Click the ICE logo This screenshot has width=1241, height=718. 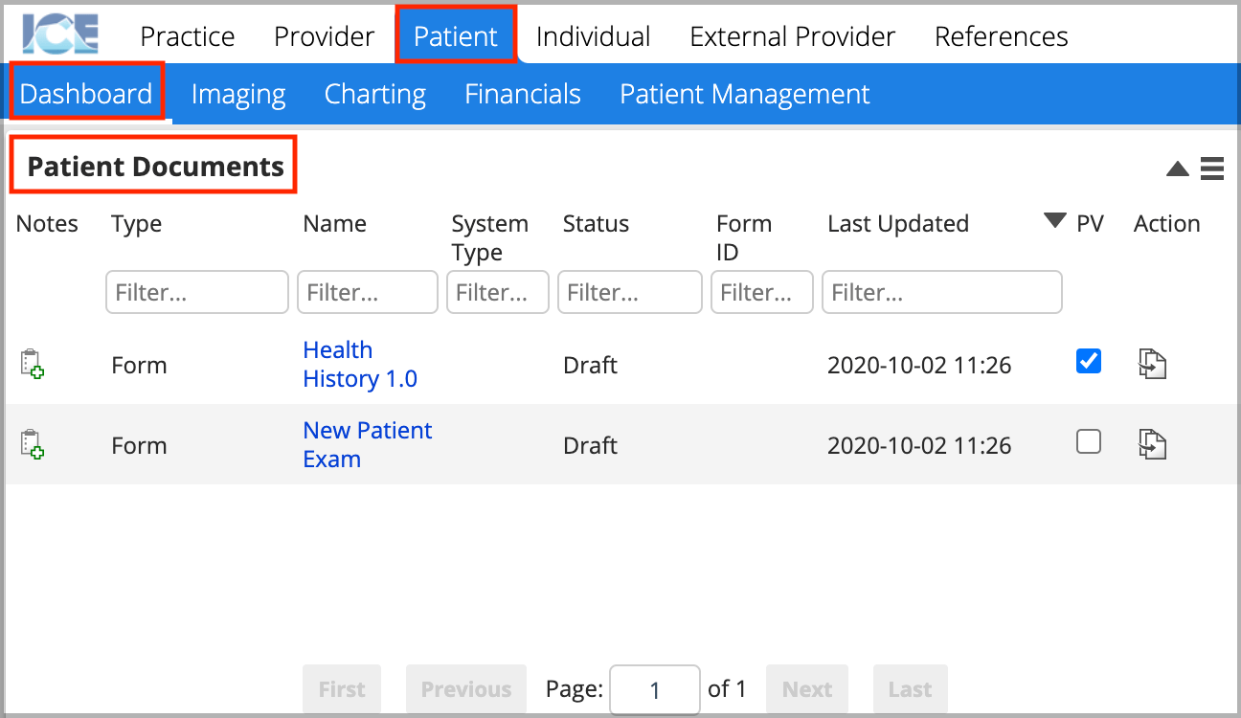point(60,34)
